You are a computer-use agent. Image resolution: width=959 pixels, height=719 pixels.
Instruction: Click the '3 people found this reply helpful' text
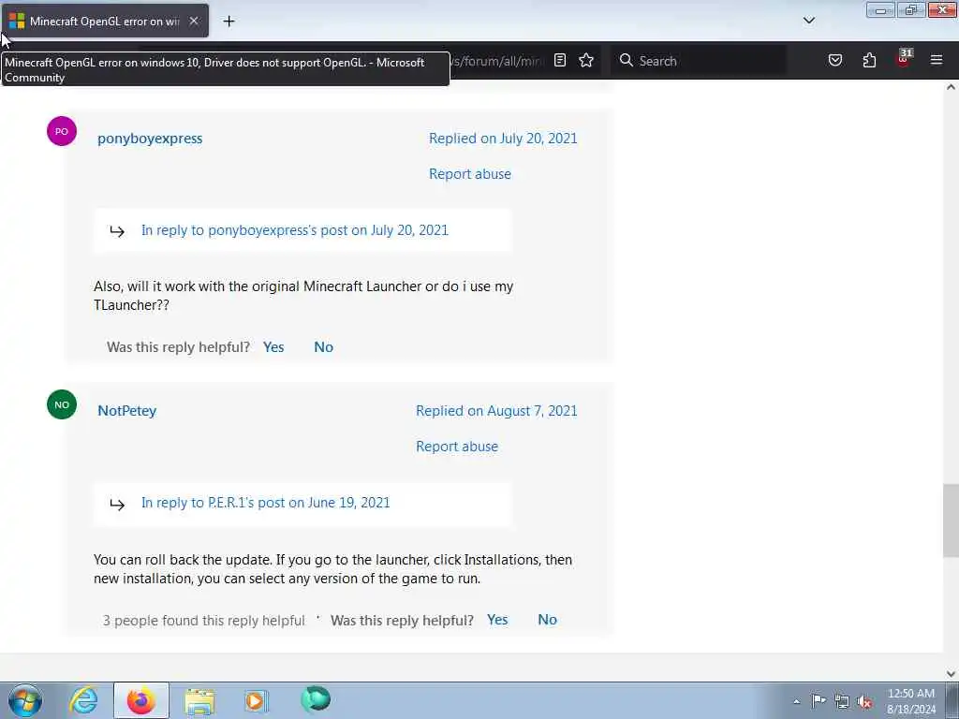pos(203,621)
